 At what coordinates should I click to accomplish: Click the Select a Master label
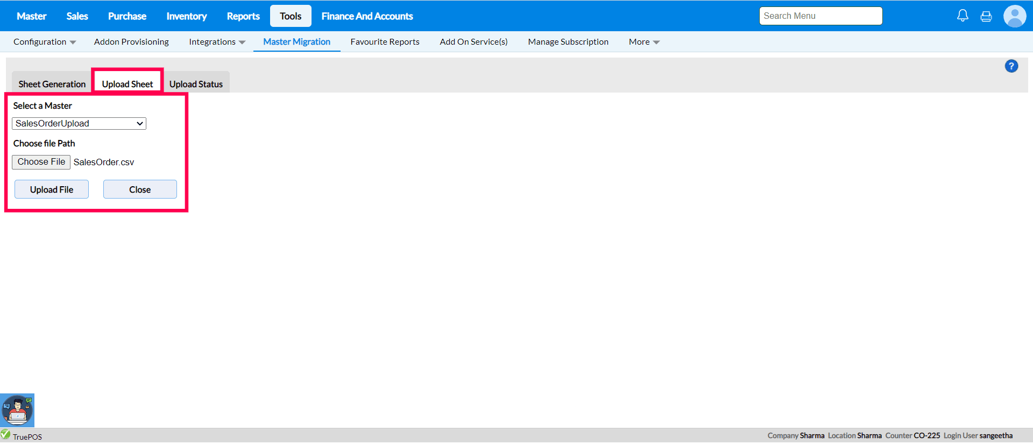(x=43, y=106)
